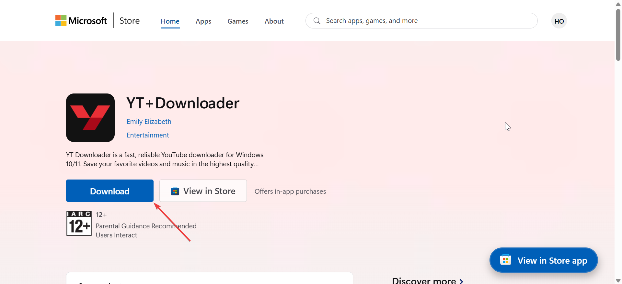Image resolution: width=622 pixels, height=284 pixels.
Task: Click the '12+' age label text
Action: (101, 215)
